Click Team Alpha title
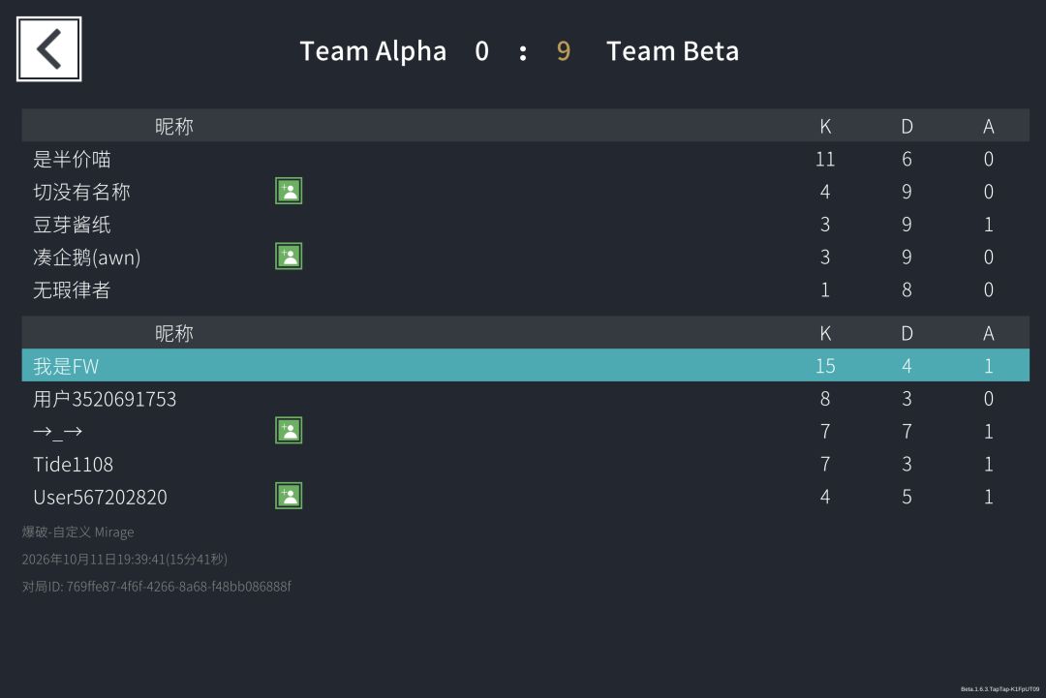Screen dimensions: 1046x698 [373, 51]
